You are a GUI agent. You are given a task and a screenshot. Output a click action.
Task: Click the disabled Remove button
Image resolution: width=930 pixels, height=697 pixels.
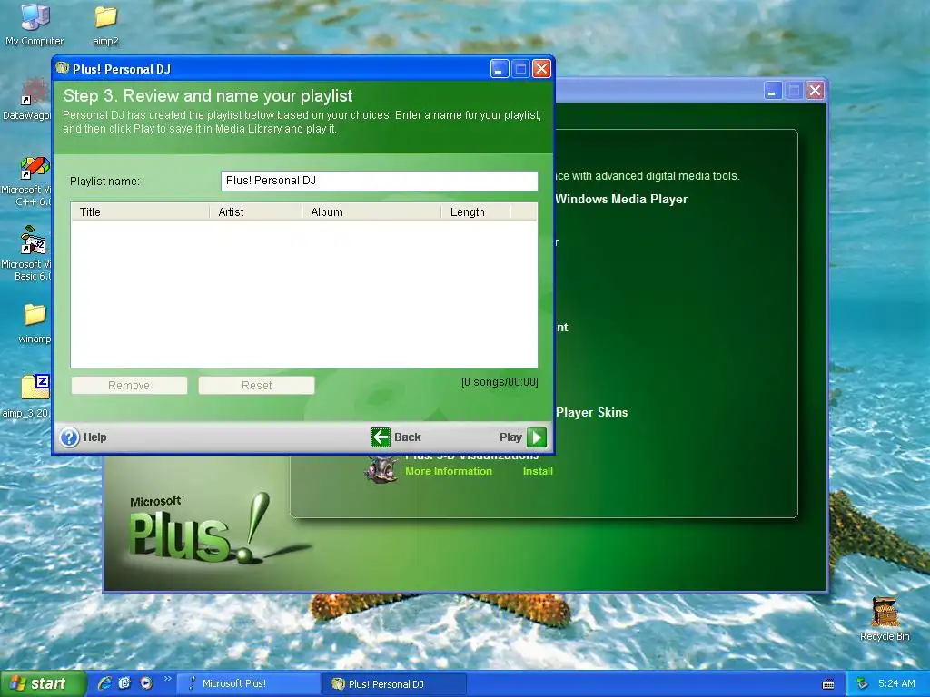(x=129, y=385)
